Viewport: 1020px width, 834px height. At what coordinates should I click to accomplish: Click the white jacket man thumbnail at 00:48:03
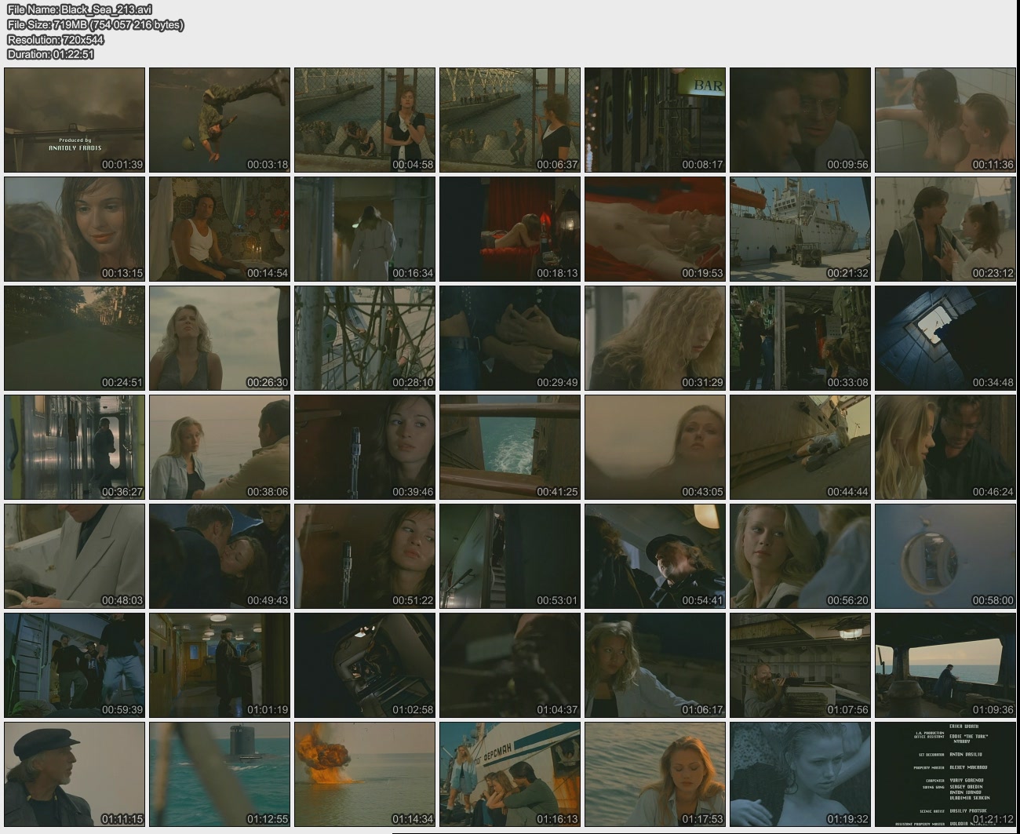pyautogui.click(x=75, y=556)
